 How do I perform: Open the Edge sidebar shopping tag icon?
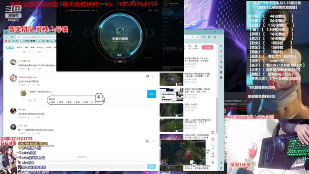[x=221, y=56]
